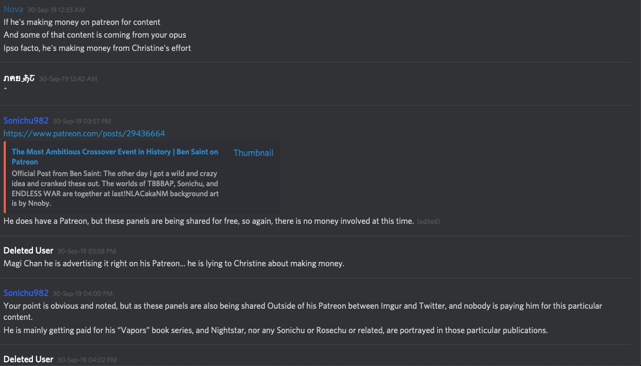Click the Nova username
Image resolution: width=641 pixels, height=366 pixels.
(13, 10)
